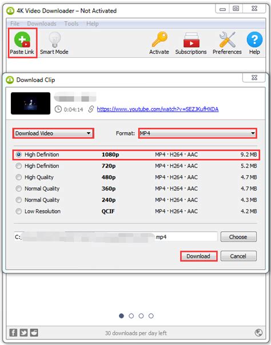
Task: Open the File menu
Action: (x=15, y=23)
